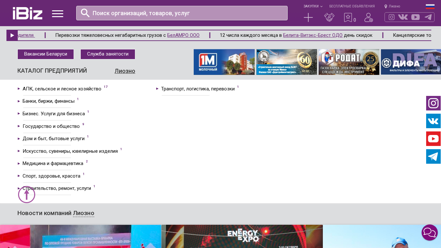Open the РОДАТ banner advertisement
This screenshot has height=248, width=441.
[349, 62]
